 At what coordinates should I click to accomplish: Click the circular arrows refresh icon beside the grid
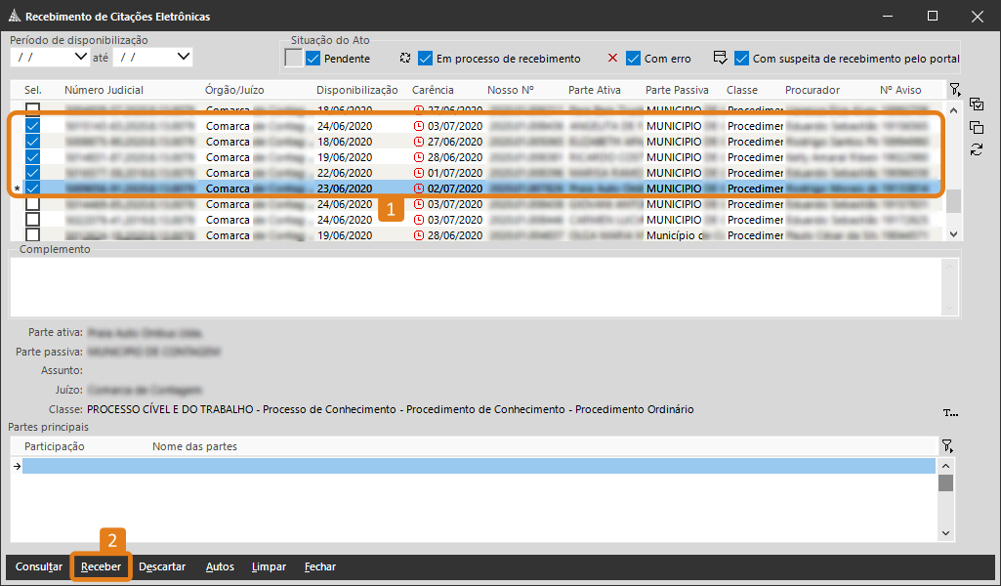pos(977,149)
